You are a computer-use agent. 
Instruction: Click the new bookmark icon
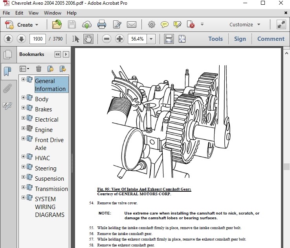[x=50, y=69]
